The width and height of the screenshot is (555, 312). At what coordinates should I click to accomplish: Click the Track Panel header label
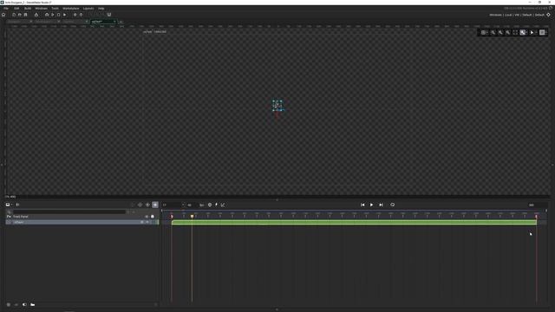coord(21,217)
